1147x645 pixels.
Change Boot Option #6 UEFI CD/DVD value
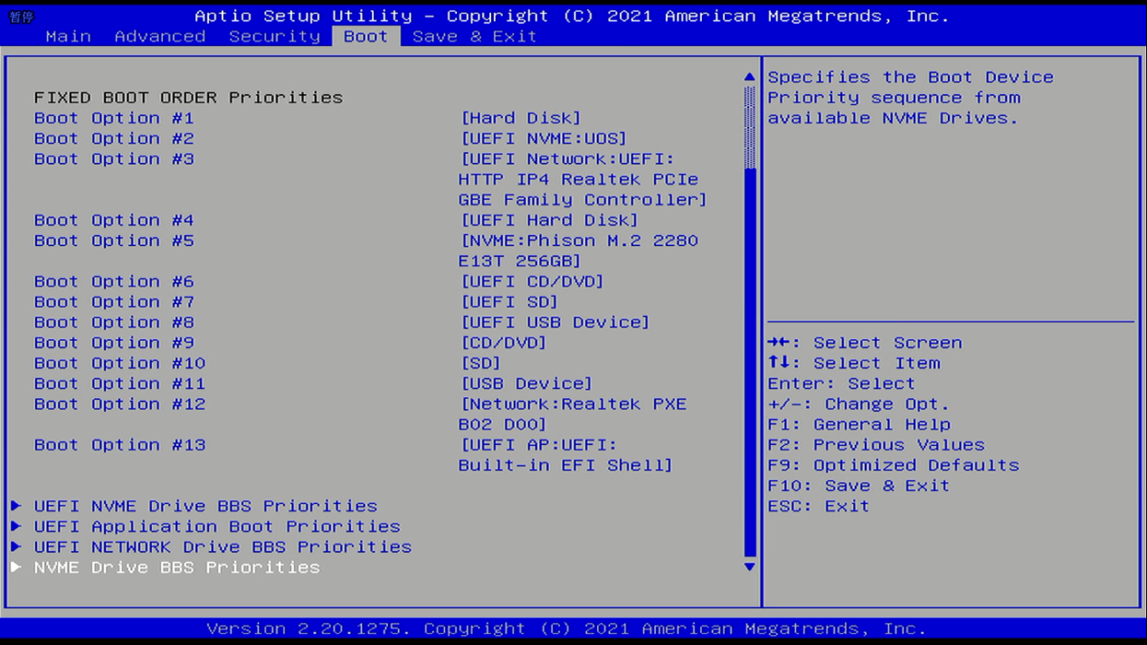click(x=532, y=281)
